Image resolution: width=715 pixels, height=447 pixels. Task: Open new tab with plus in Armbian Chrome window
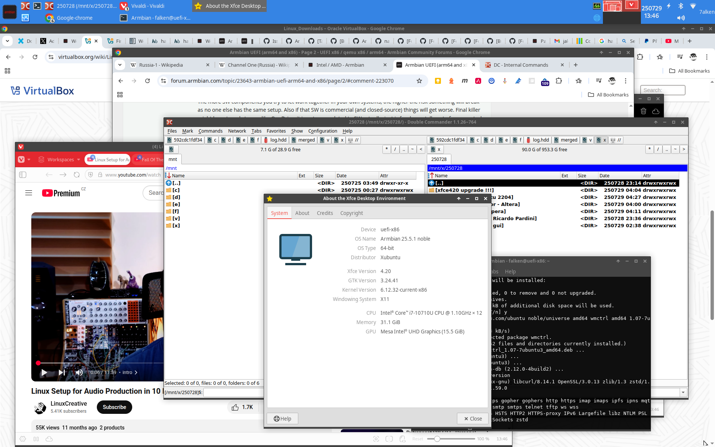coord(576,65)
